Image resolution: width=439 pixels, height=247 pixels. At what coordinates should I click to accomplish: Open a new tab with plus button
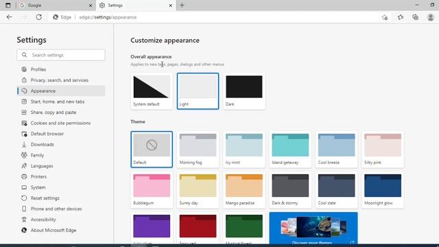click(182, 5)
